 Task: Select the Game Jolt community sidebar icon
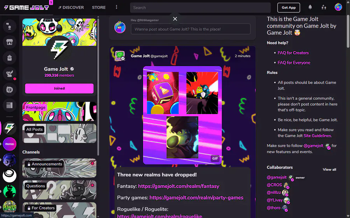pos(9,128)
